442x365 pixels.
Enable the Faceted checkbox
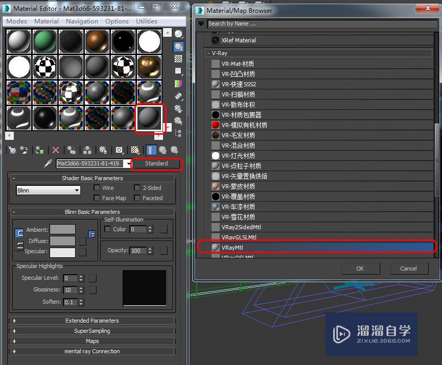tap(137, 198)
